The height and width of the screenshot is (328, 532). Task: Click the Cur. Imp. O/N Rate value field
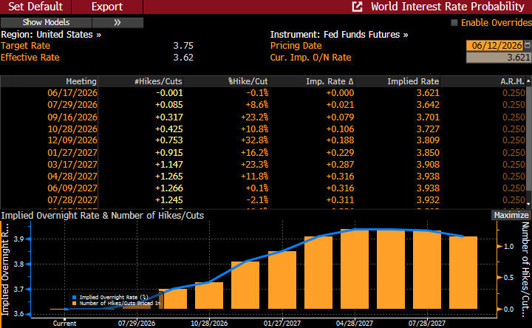click(x=499, y=58)
